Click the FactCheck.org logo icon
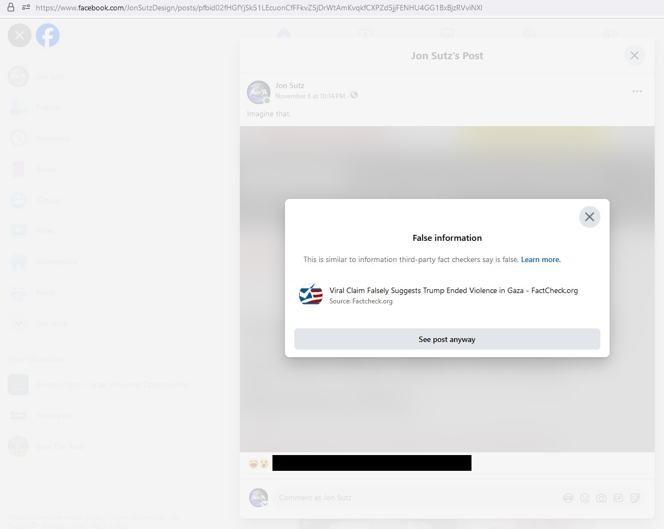This screenshot has height=529, width=664. [311, 295]
